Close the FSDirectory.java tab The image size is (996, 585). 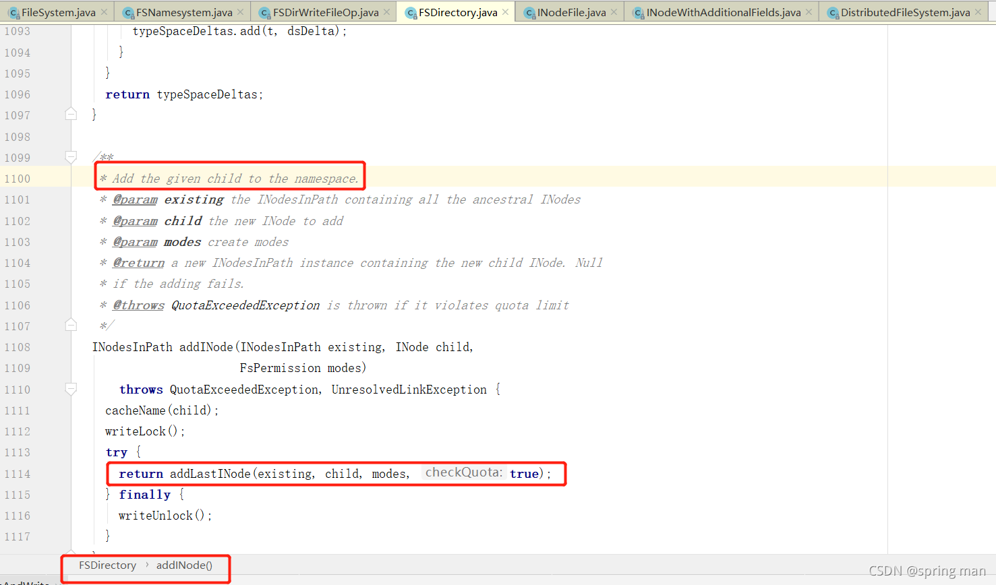point(506,12)
